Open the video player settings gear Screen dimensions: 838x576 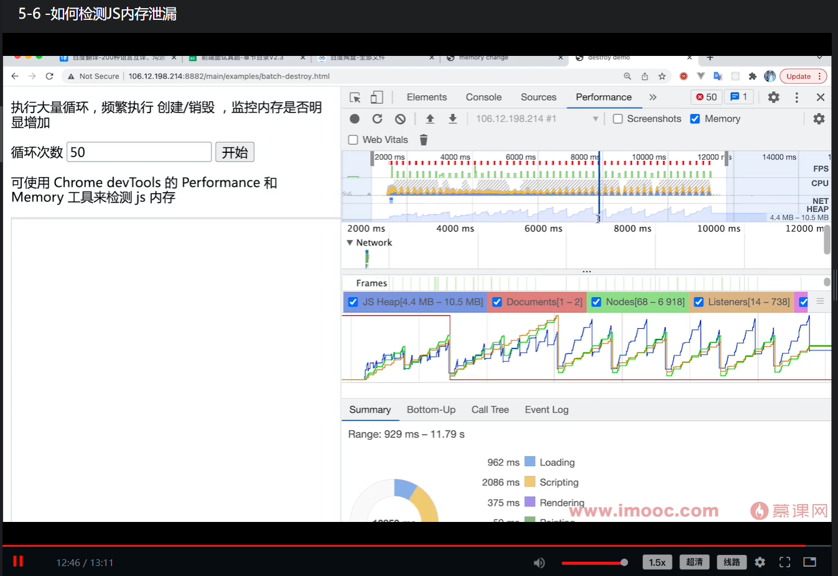tap(760, 562)
